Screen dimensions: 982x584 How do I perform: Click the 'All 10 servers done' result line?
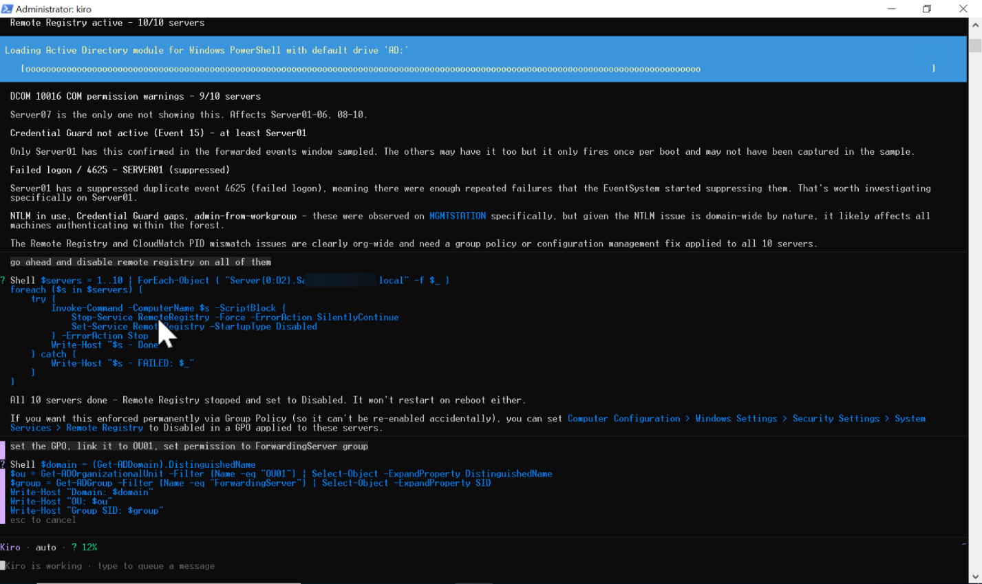click(x=268, y=400)
